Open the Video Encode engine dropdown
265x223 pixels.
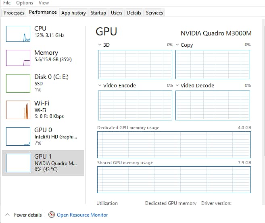(100, 85)
